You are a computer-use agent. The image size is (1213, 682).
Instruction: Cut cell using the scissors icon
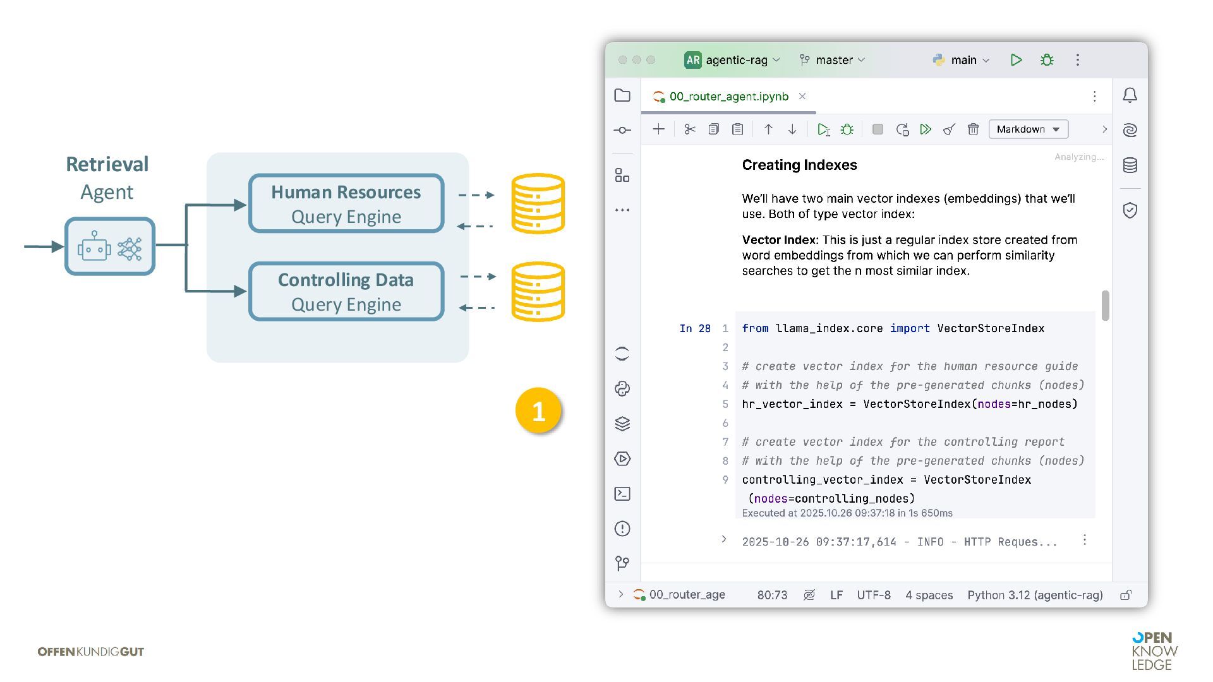click(689, 129)
